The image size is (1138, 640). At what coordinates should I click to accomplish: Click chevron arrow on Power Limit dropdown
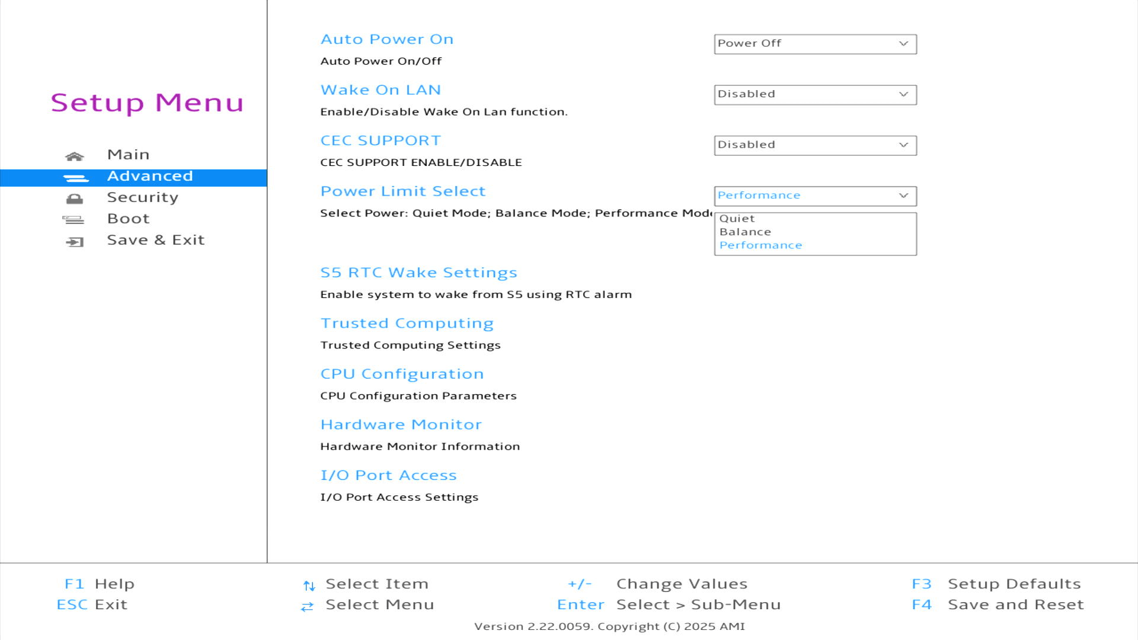(x=903, y=196)
